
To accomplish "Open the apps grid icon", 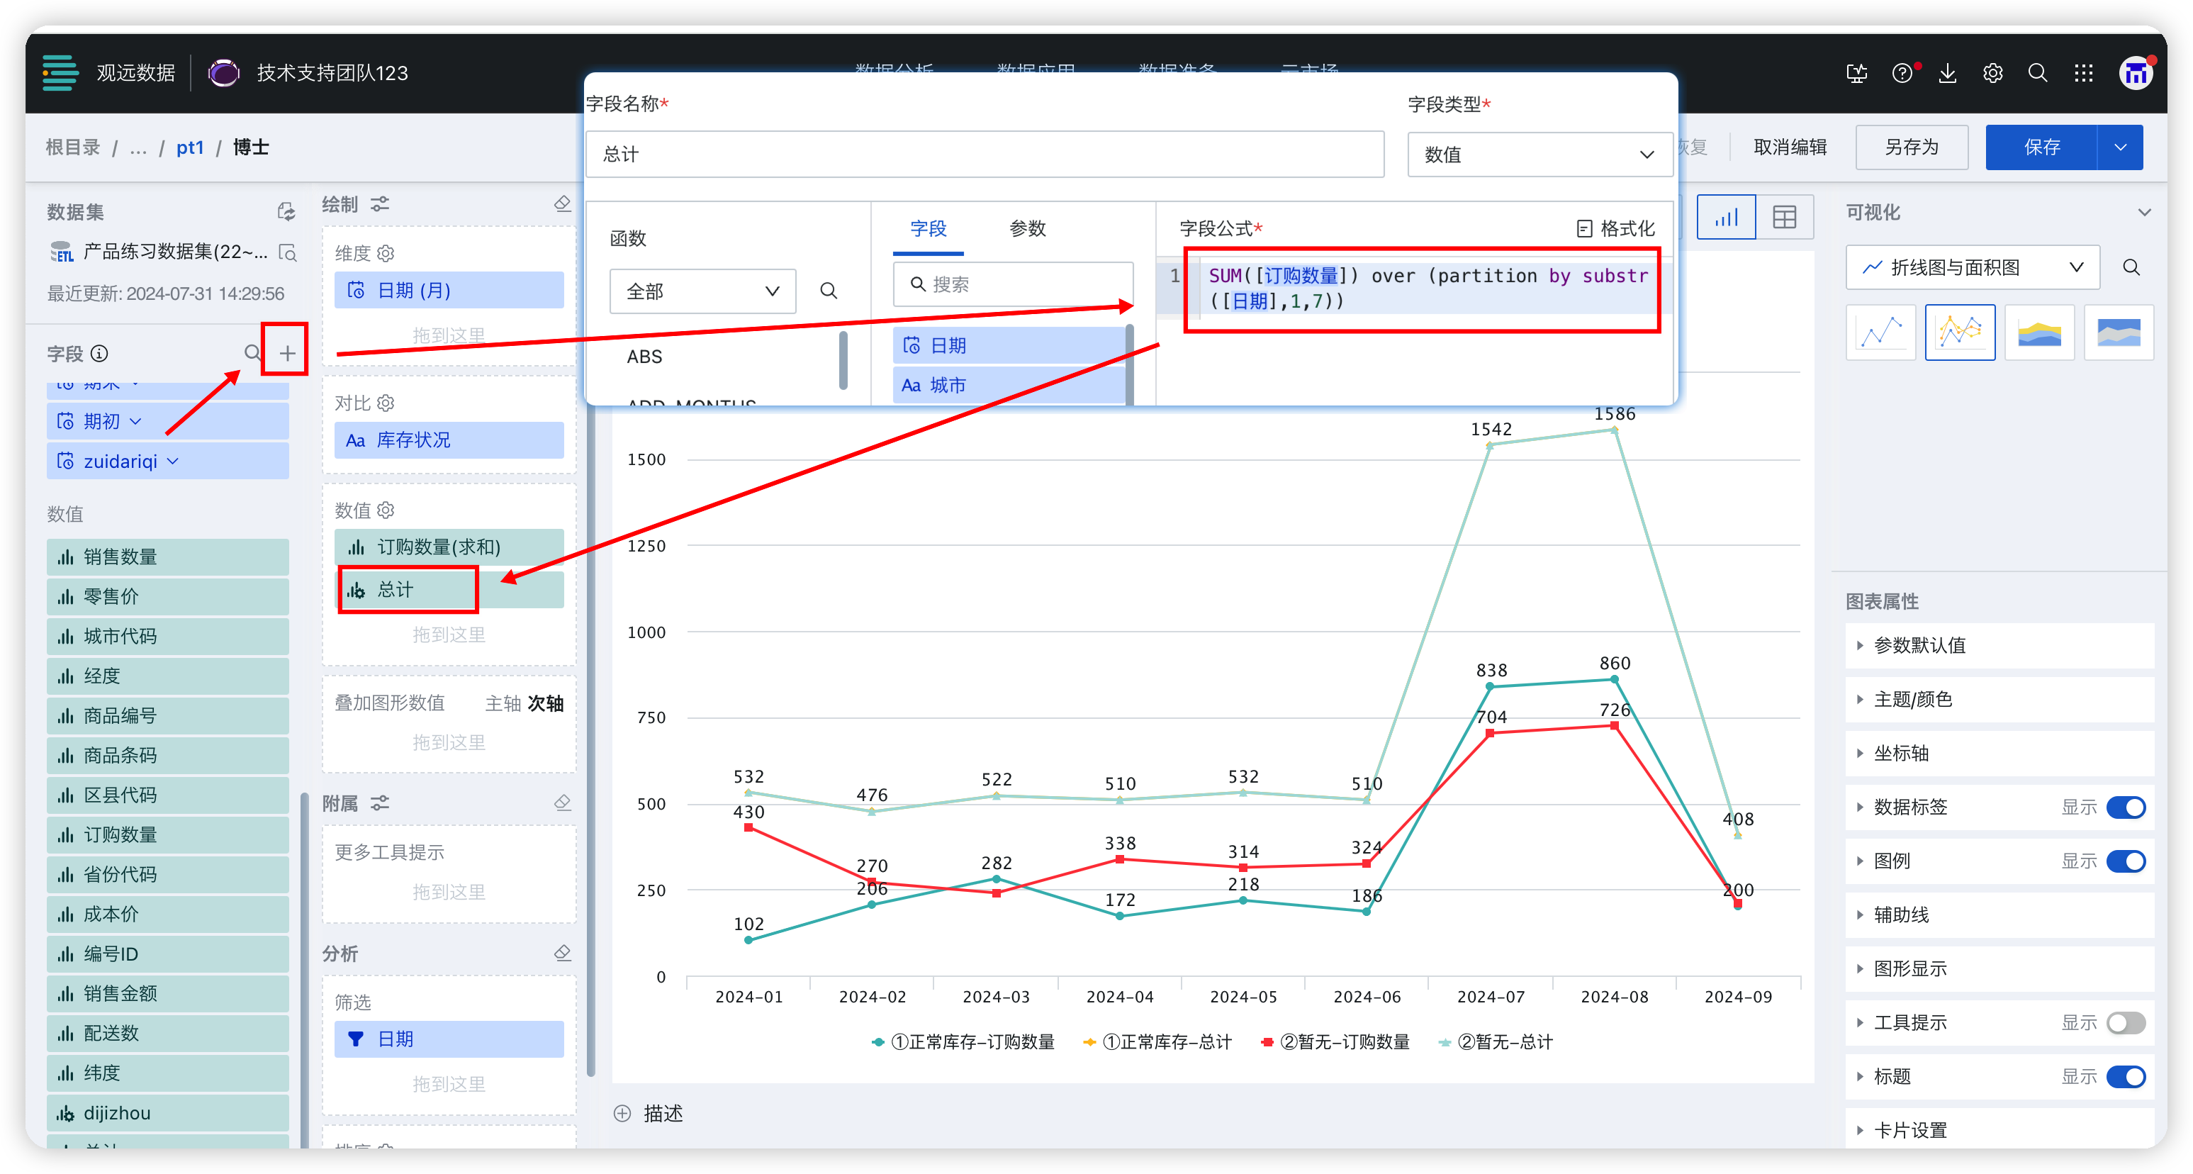I will (2083, 73).
